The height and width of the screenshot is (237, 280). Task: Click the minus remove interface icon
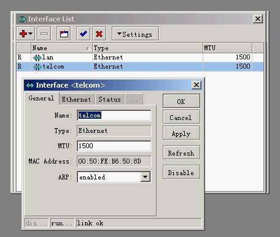(x=44, y=34)
